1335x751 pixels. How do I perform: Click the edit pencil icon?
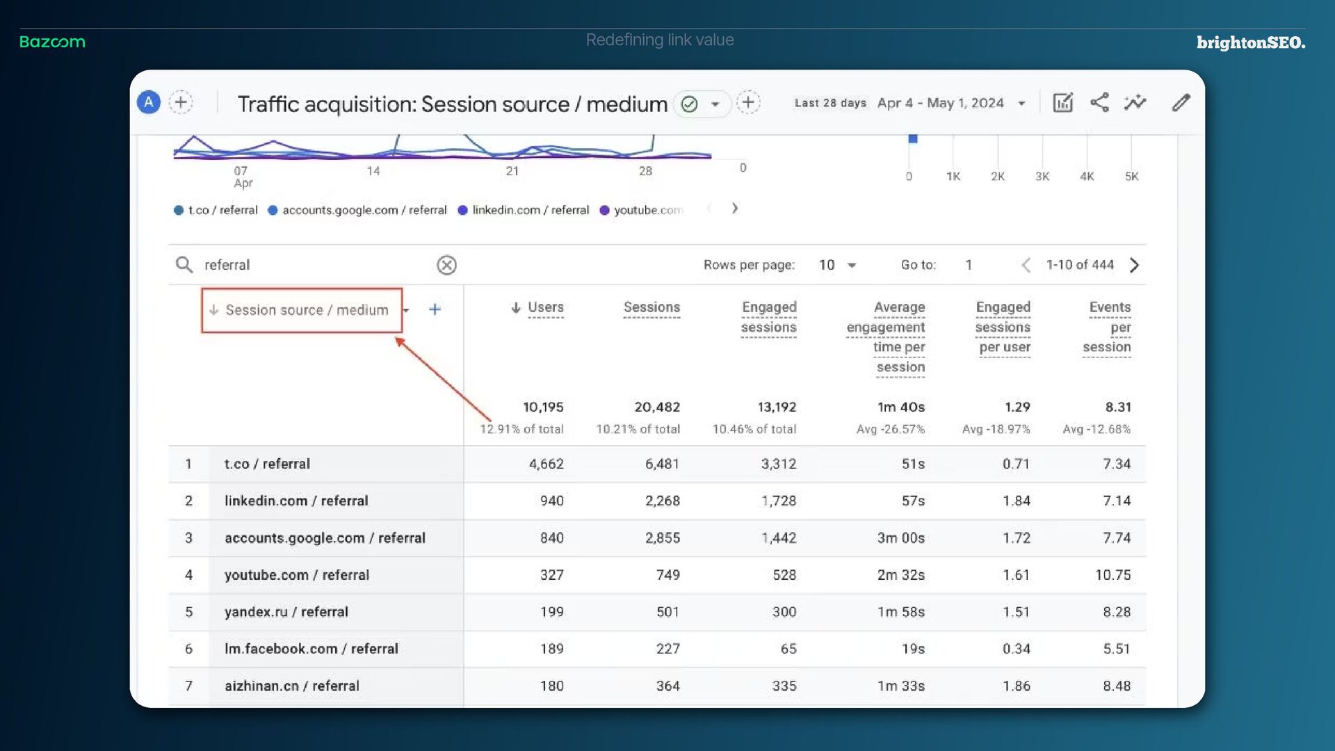pyautogui.click(x=1181, y=103)
